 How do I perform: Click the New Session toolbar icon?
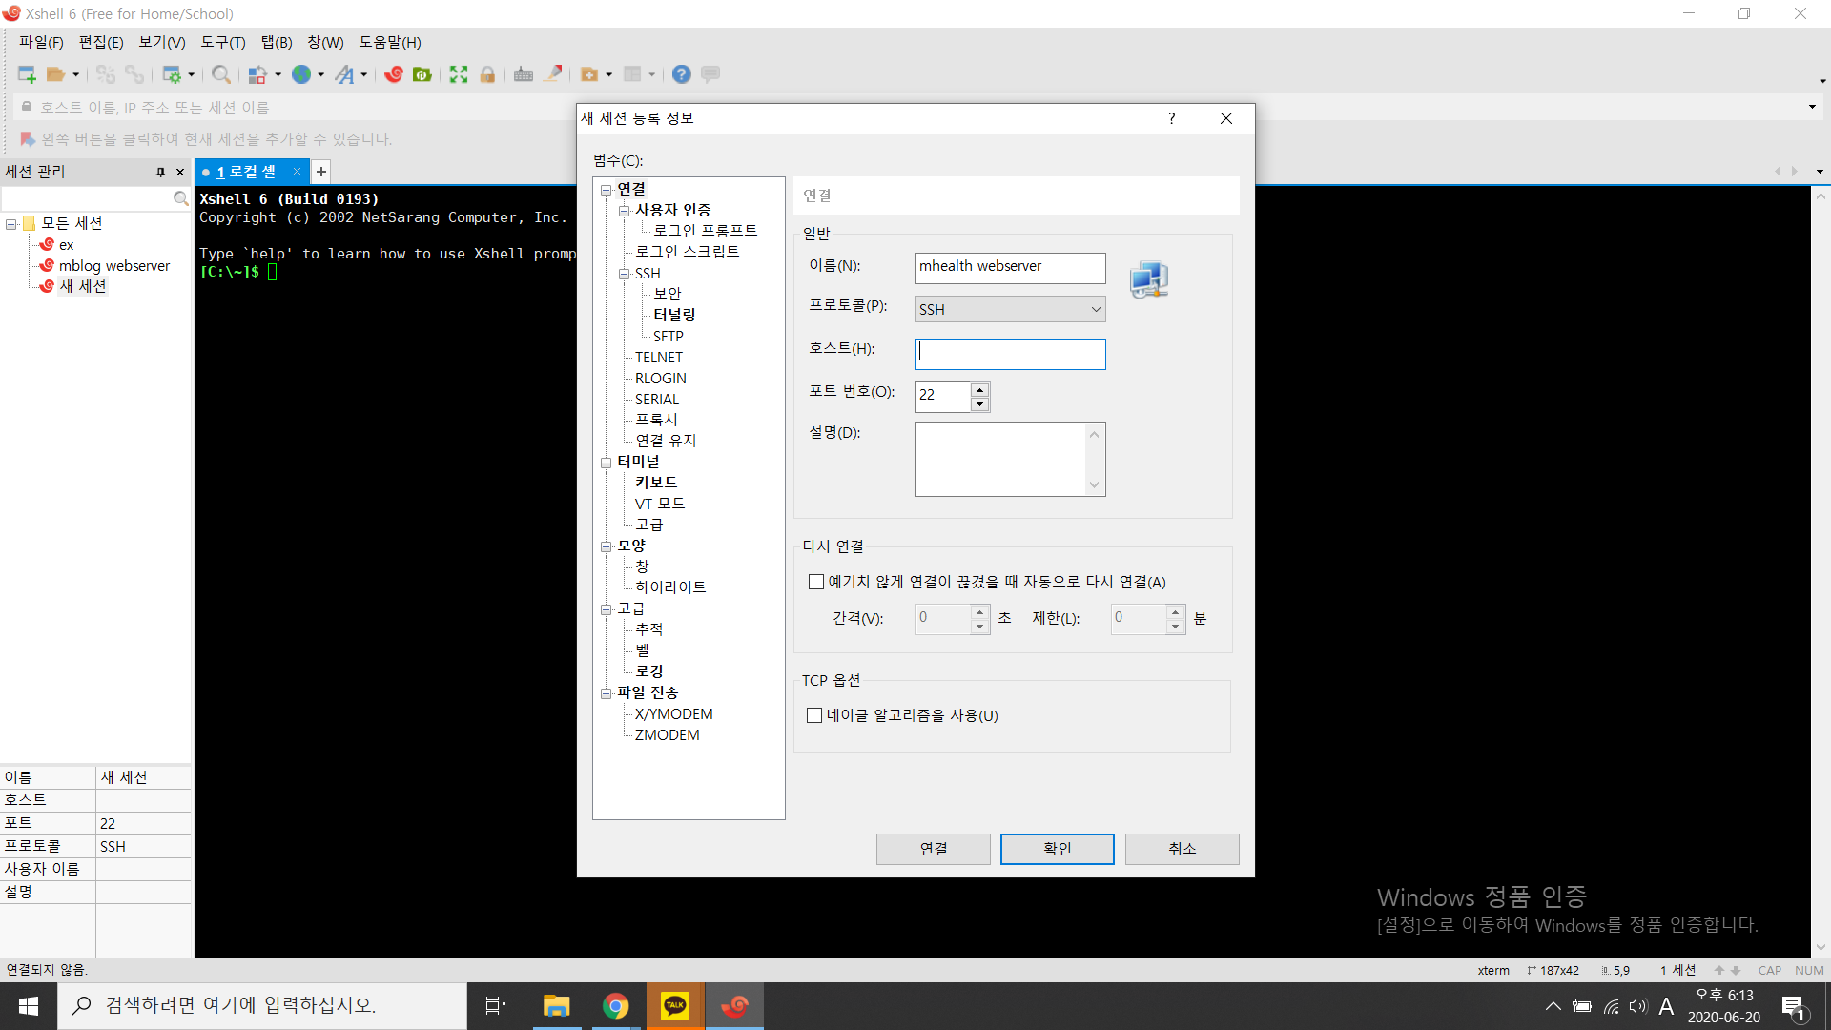tap(26, 74)
